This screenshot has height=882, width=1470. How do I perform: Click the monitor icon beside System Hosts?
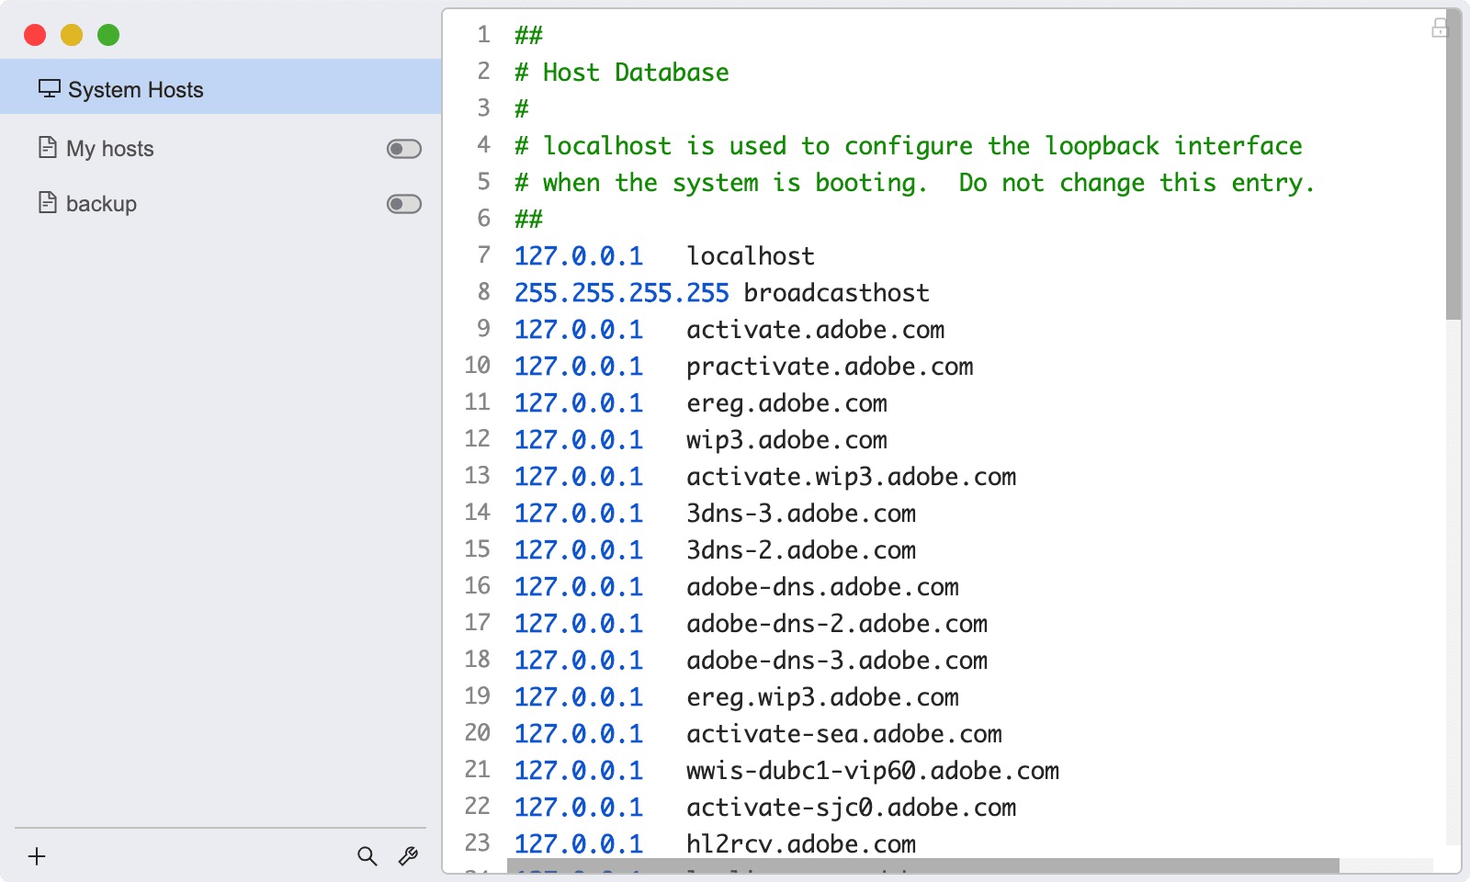49,89
